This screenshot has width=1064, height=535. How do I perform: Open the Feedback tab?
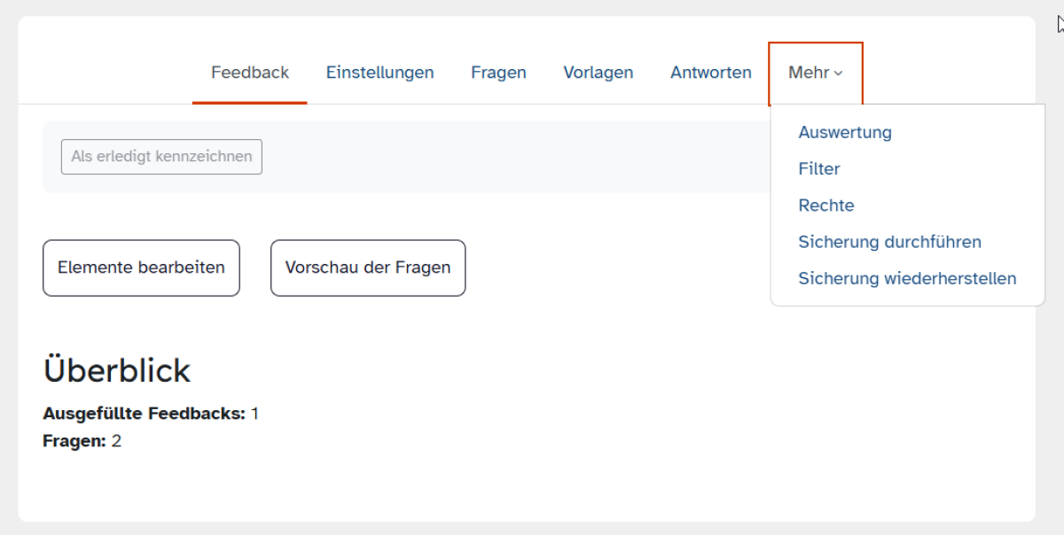click(250, 73)
